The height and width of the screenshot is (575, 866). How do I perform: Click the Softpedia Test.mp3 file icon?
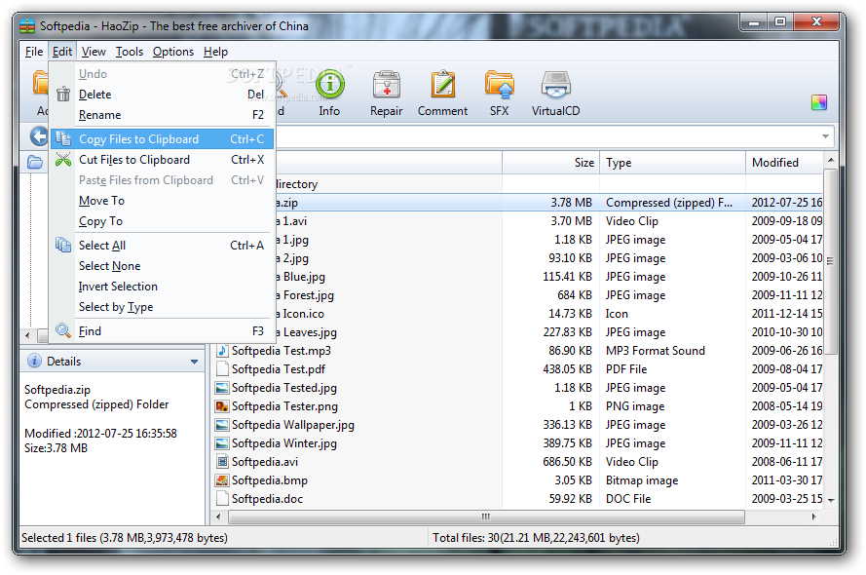tap(222, 351)
